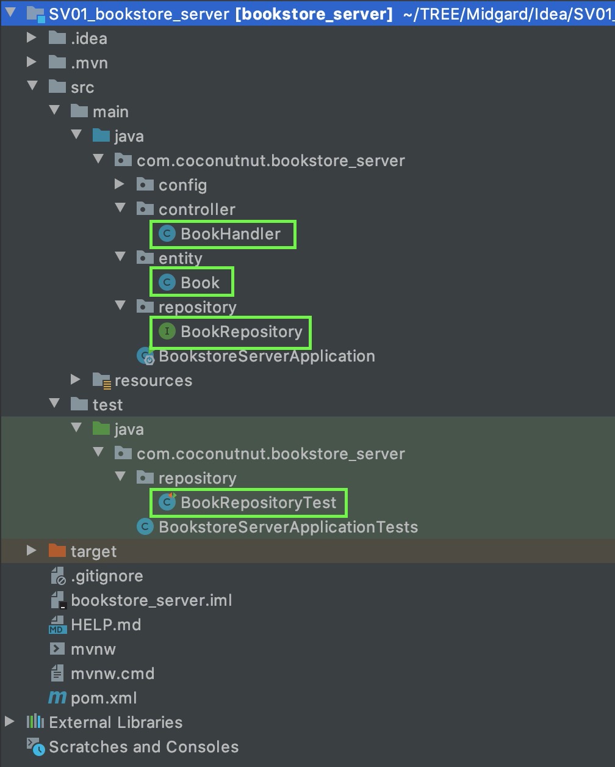
Task: Collapse the SV01_bookstore_server project root
Action: pos(10,13)
